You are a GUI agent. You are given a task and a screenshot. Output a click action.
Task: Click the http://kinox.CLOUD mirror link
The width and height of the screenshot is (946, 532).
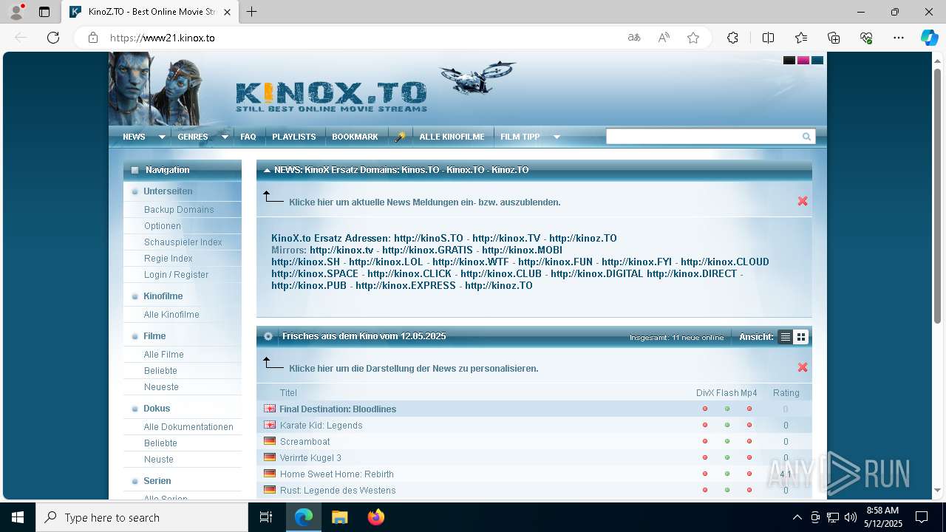tap(725, 262)
